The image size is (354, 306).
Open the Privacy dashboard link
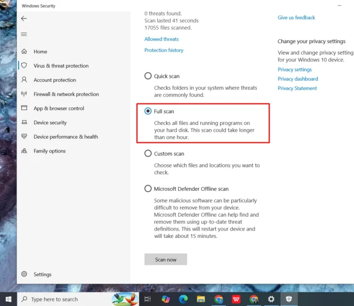(x=298, y=79)
